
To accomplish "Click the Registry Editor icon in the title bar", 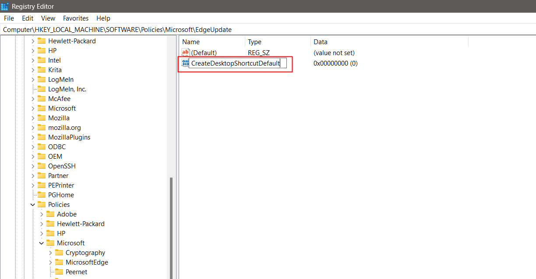I will pyautogui.click(x=5, y=6).
